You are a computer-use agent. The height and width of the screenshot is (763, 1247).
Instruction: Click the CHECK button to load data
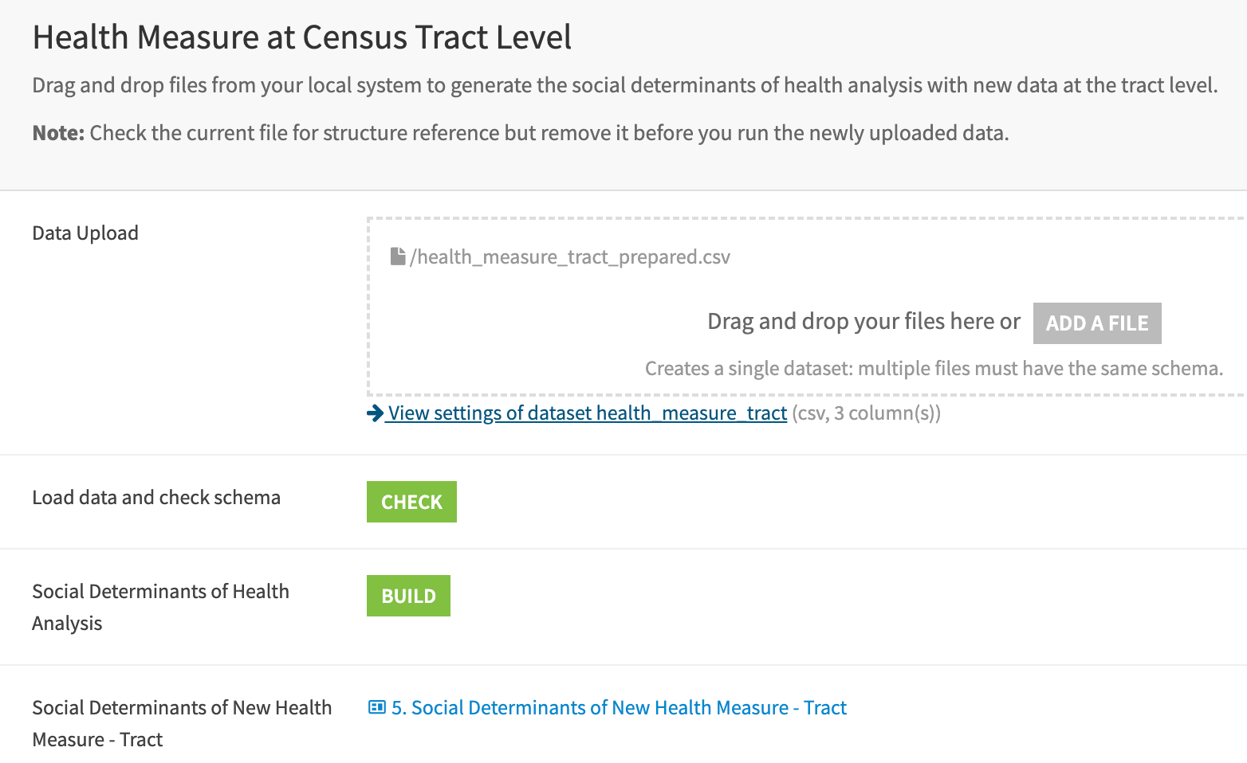(411, 502)
